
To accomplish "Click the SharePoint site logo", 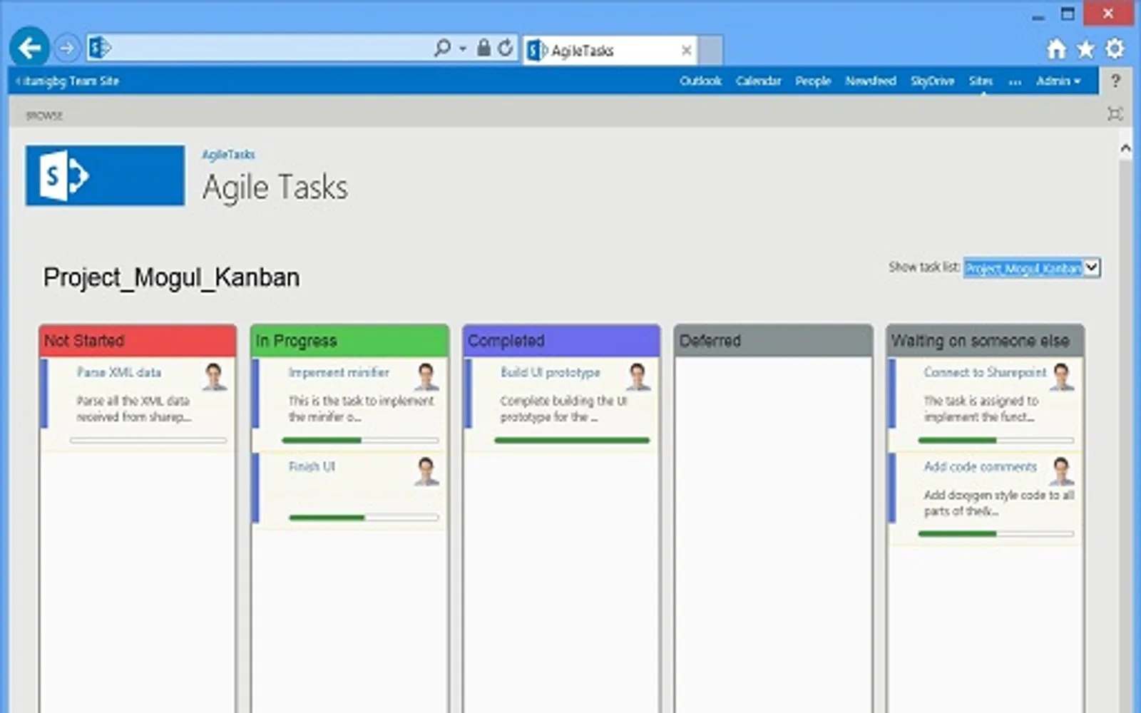I will point(105,175).
